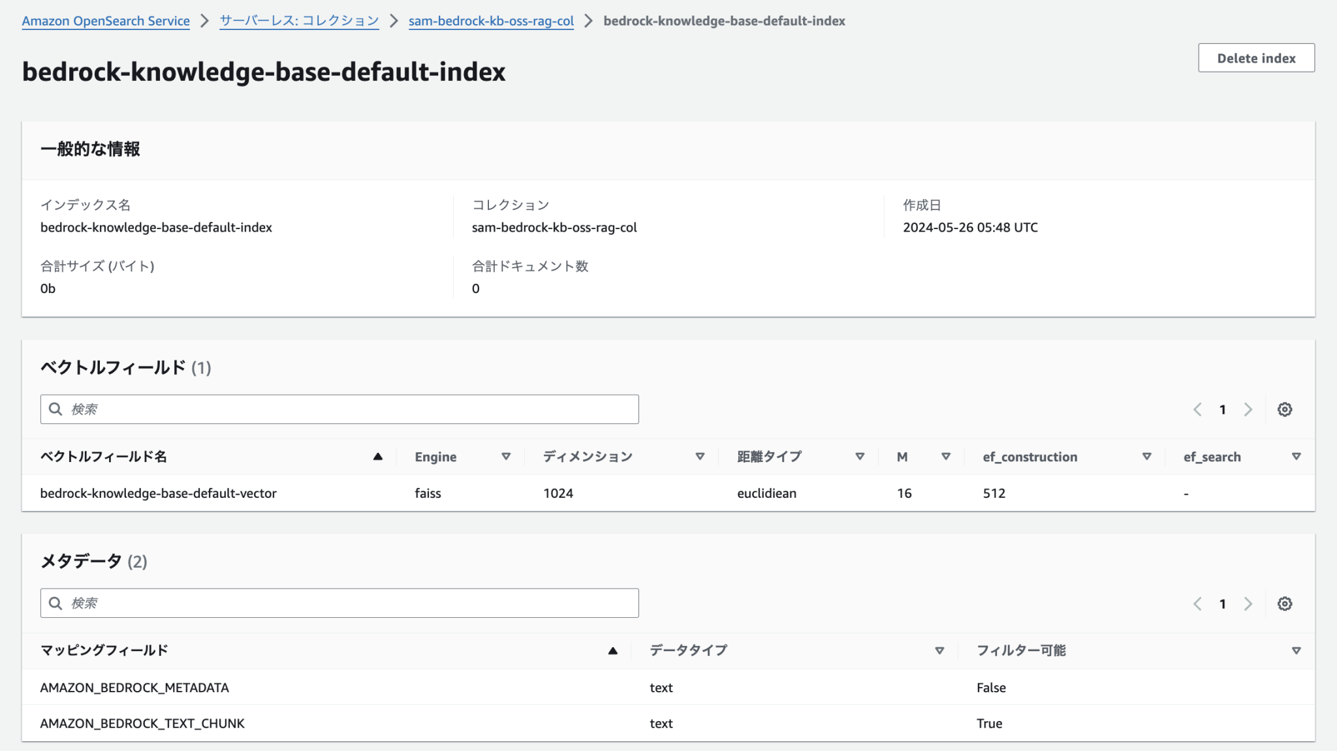Click the vector fields search input box
Viewport: 1337px width, 751px height.
pyautogui.click(x=339, y=409)
